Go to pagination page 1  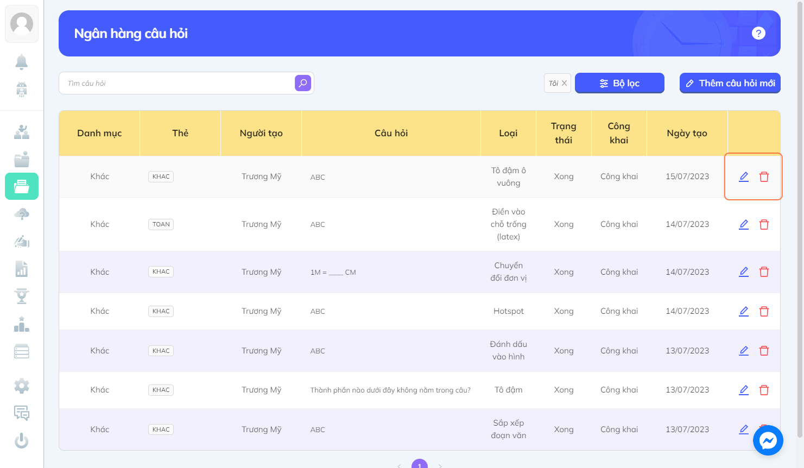click(x=420, y=464)
